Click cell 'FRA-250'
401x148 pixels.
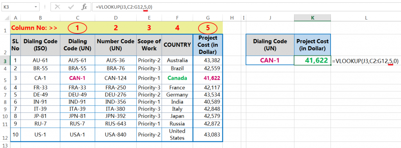tap(116, 88)
